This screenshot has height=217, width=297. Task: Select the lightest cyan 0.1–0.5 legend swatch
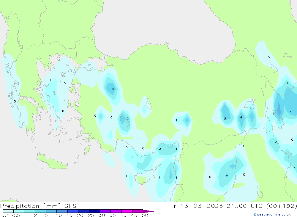coord(8,211)
